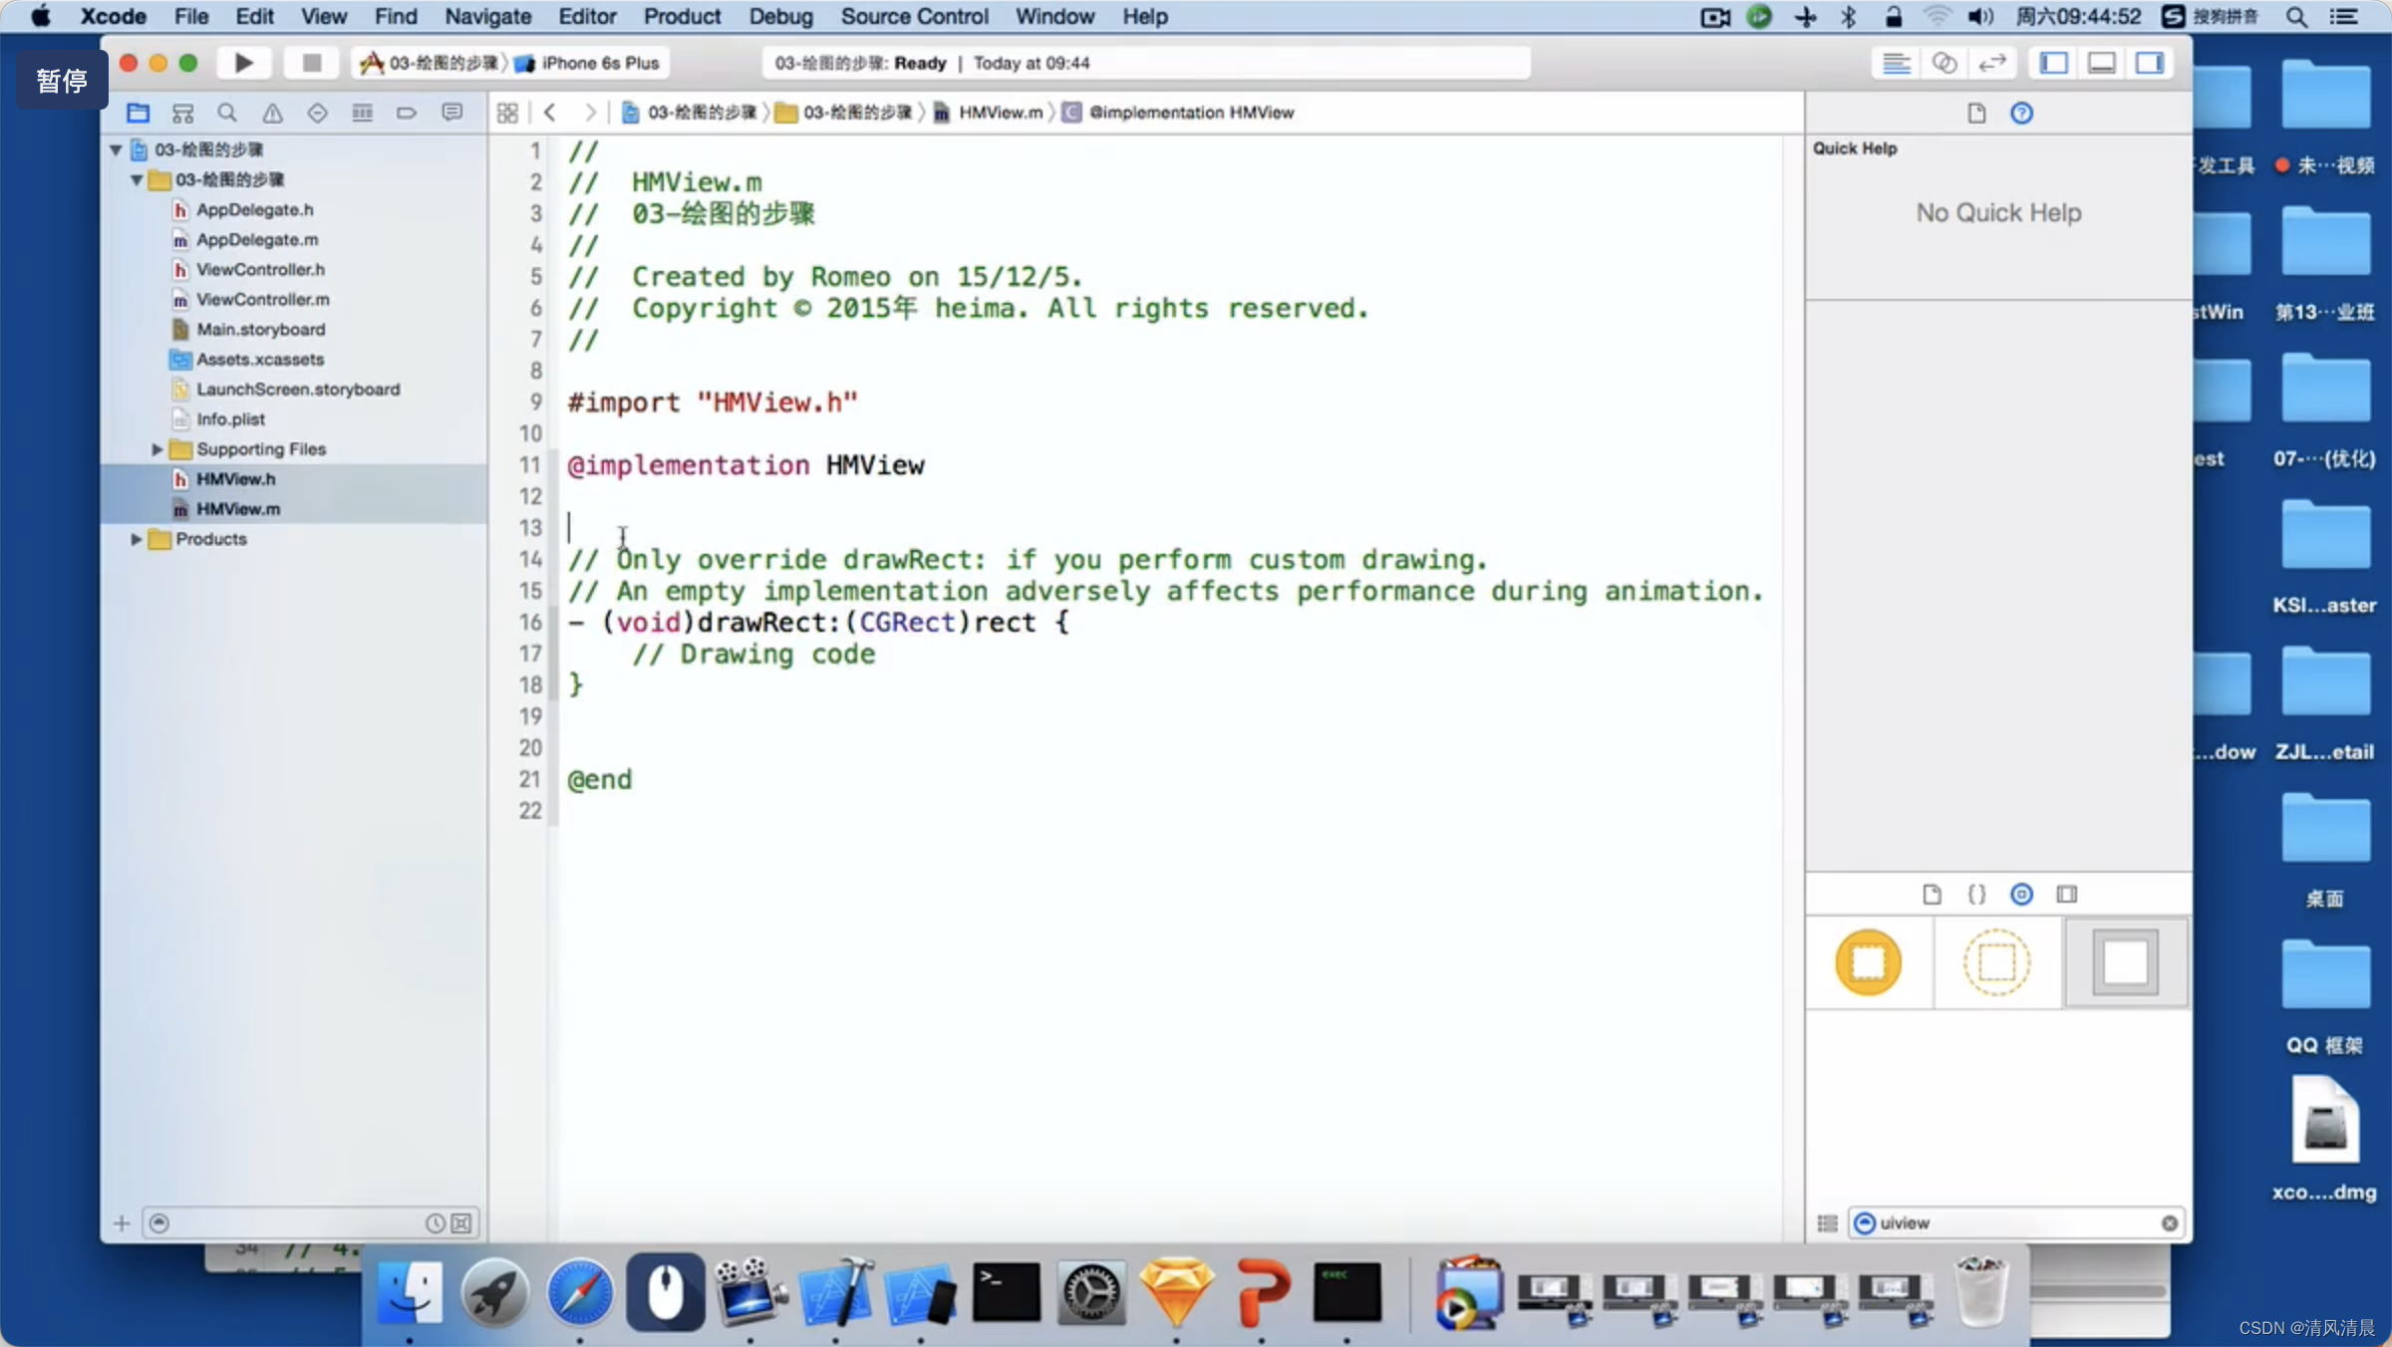Open the Project navigator tab
The height and width of the screenshot is (1347, 2392).
139,113
